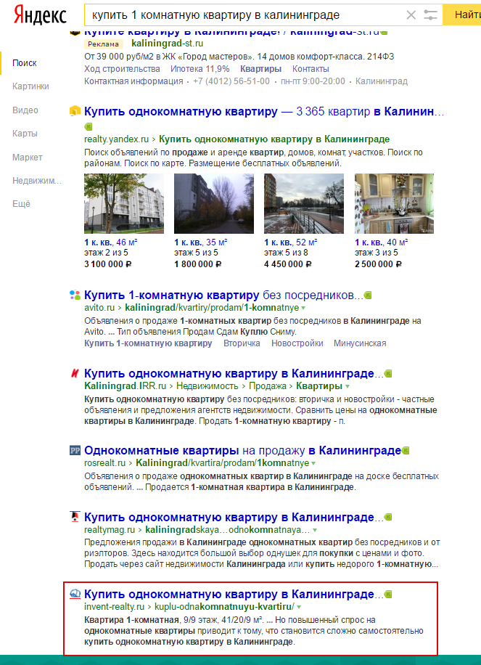Switch to the Картинки tab
Screen dimensions: 481x665
coord(30,86)
